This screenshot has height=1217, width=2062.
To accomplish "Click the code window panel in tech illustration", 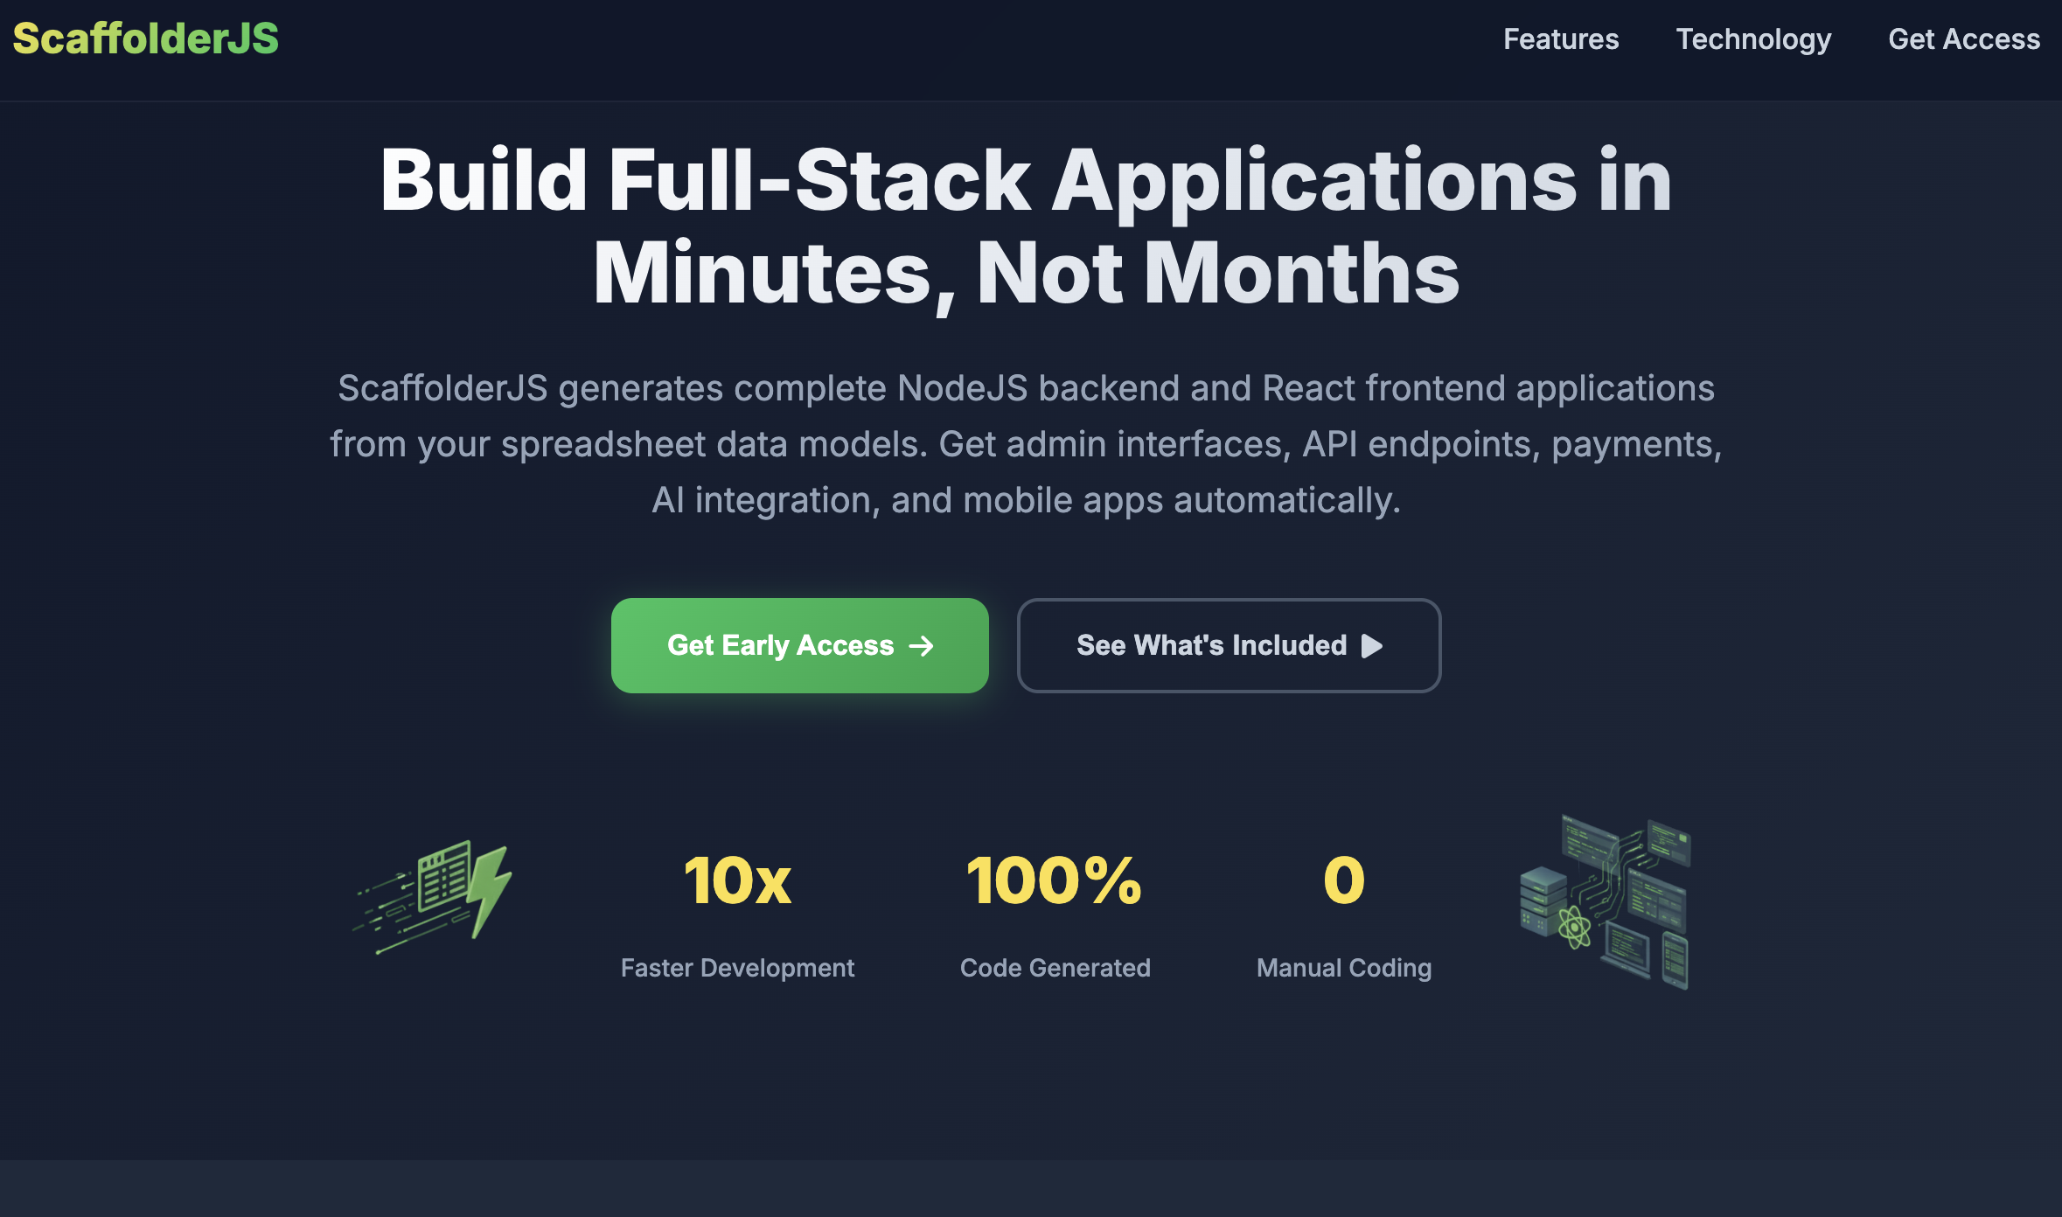I will (x=1590, y=836).
